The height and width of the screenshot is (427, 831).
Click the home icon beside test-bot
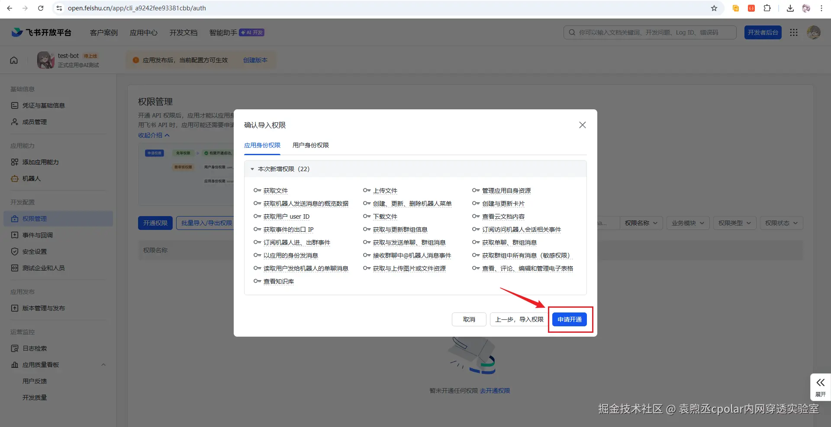[x=14, y=60]
